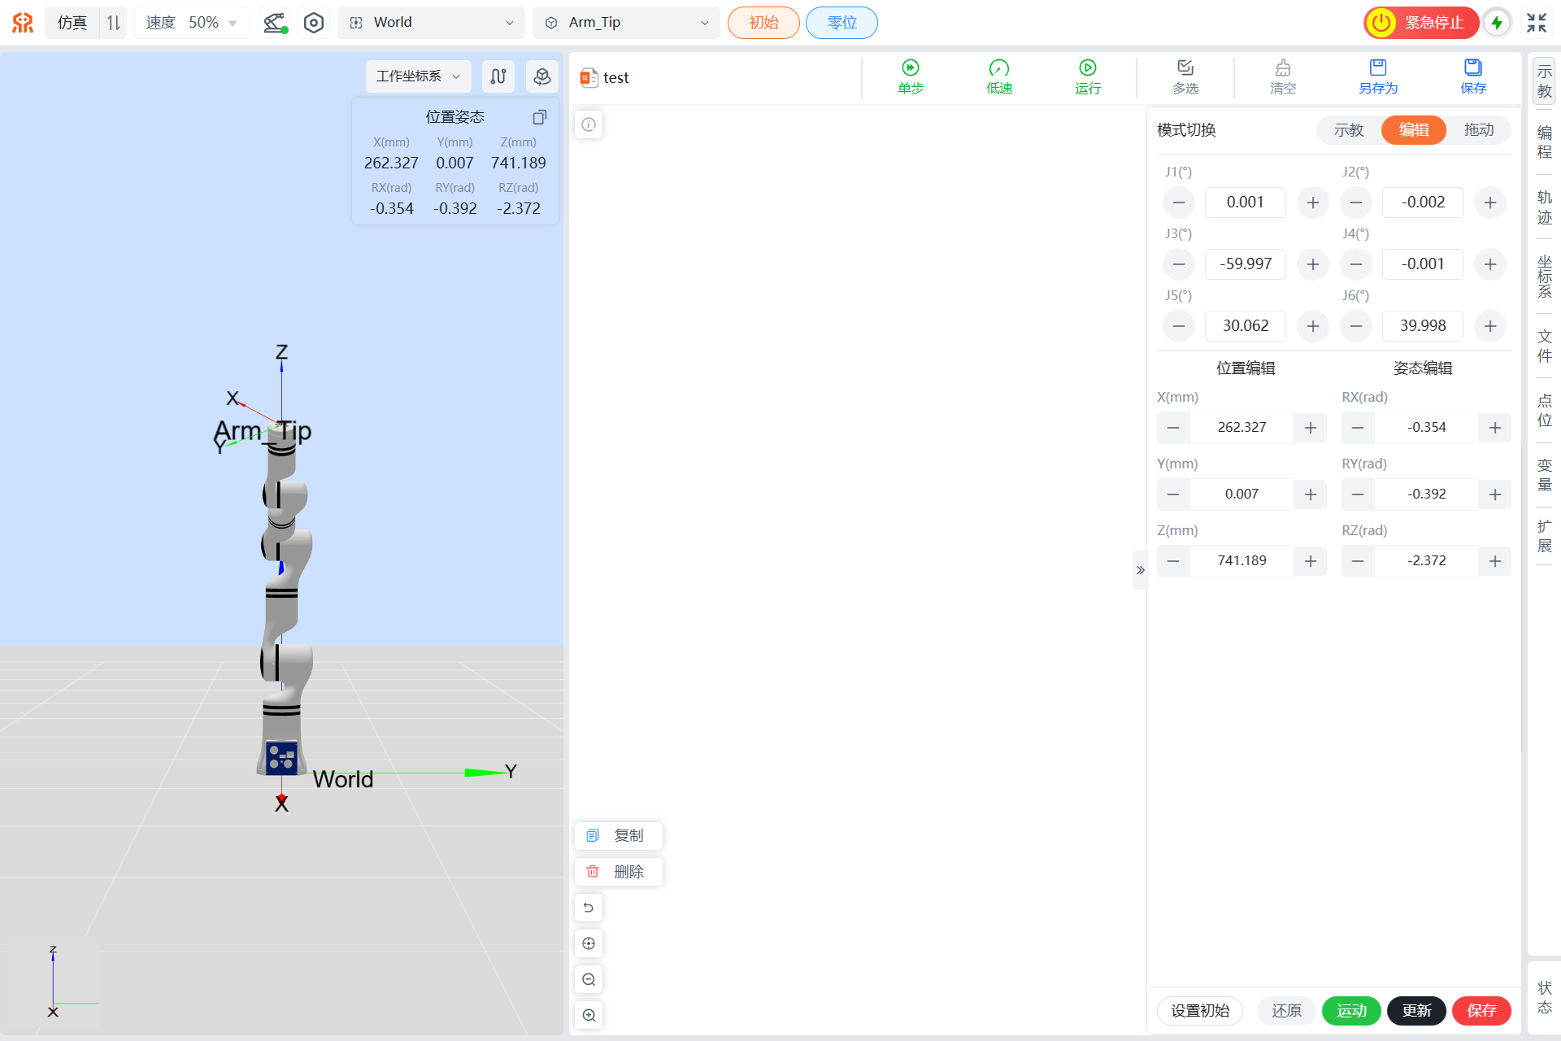
Task: Click the Save As (另存为) icon
Action: click(x=1377, y=68)
